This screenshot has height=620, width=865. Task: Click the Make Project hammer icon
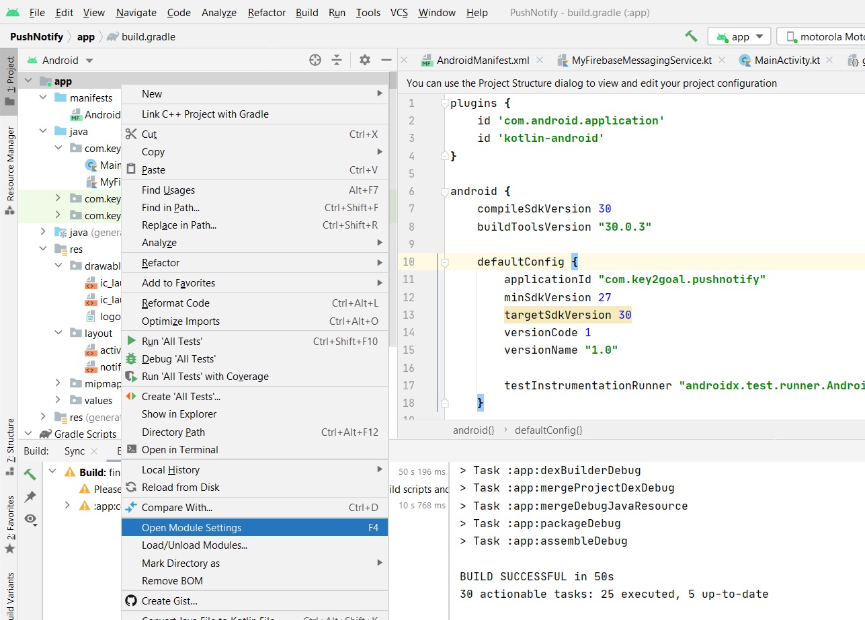[x=690, y=36]
